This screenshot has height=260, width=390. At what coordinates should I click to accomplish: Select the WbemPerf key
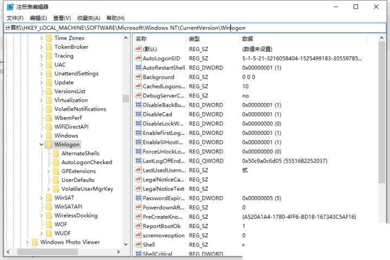point(68,118)
